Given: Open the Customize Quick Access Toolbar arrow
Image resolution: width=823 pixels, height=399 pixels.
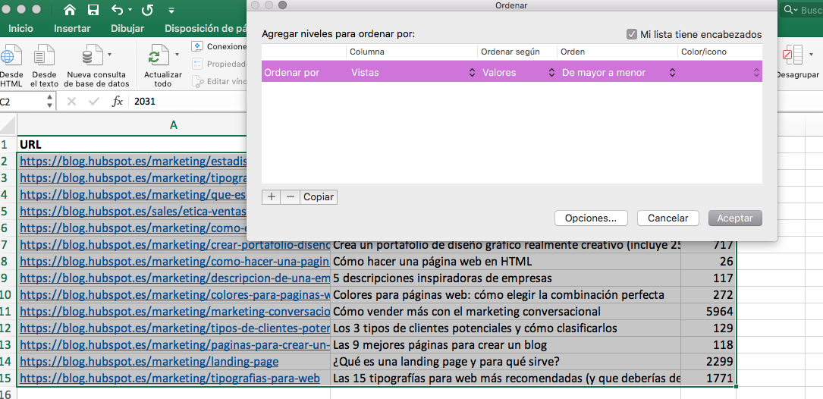Looking at the screenshot, I should (171, 10).
